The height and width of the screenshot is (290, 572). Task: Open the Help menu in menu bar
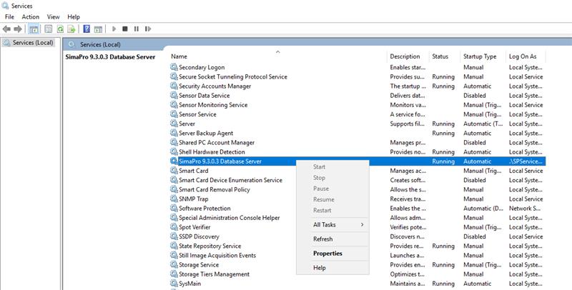74,16
